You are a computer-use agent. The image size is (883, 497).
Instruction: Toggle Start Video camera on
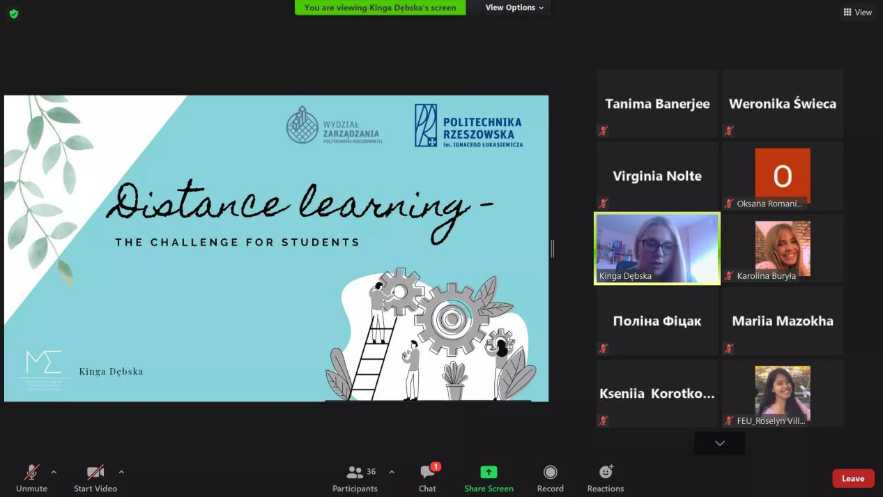coord(95,478)
